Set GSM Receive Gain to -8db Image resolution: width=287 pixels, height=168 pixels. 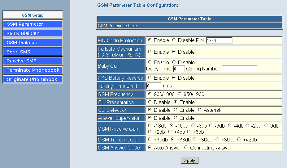pyautogui.click(x=193, y=125)
